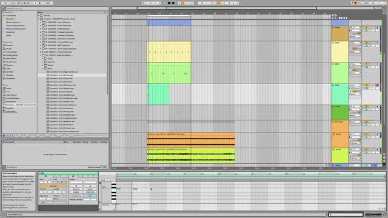Viewport: 388px width, 218px height.
Task: Click the Legato button in Notes box
Action: tap(76, 192)
